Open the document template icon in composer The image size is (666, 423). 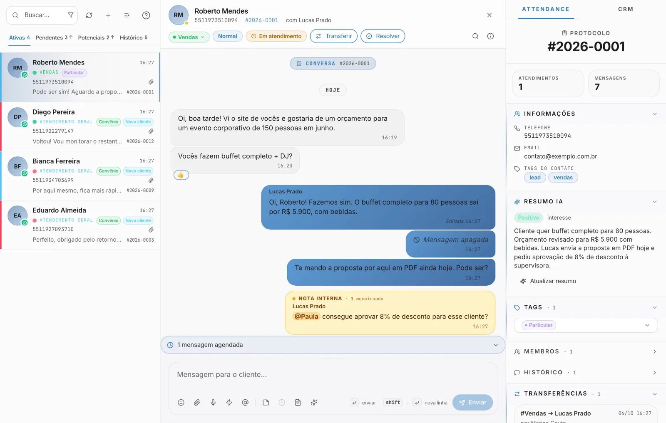tap(298, 402)
